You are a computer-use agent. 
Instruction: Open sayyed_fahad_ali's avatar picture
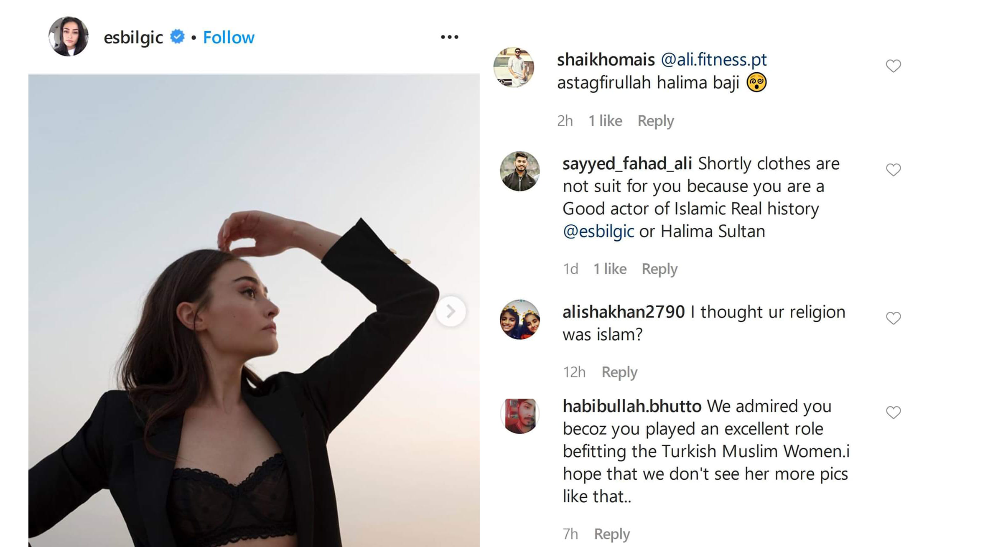click(x=519, y=171)
